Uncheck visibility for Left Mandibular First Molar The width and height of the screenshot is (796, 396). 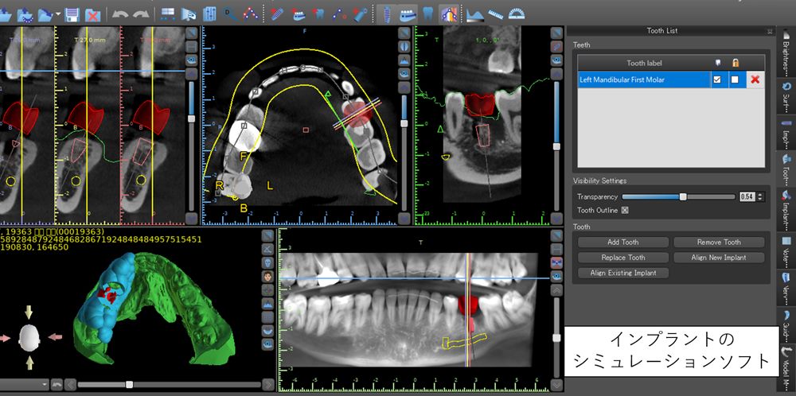[x=717, y=80]
